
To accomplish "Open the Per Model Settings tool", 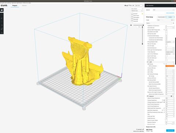I will click(2, 29).
